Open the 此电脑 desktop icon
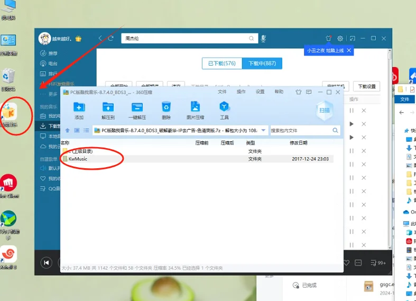 (x=8, y=10)
